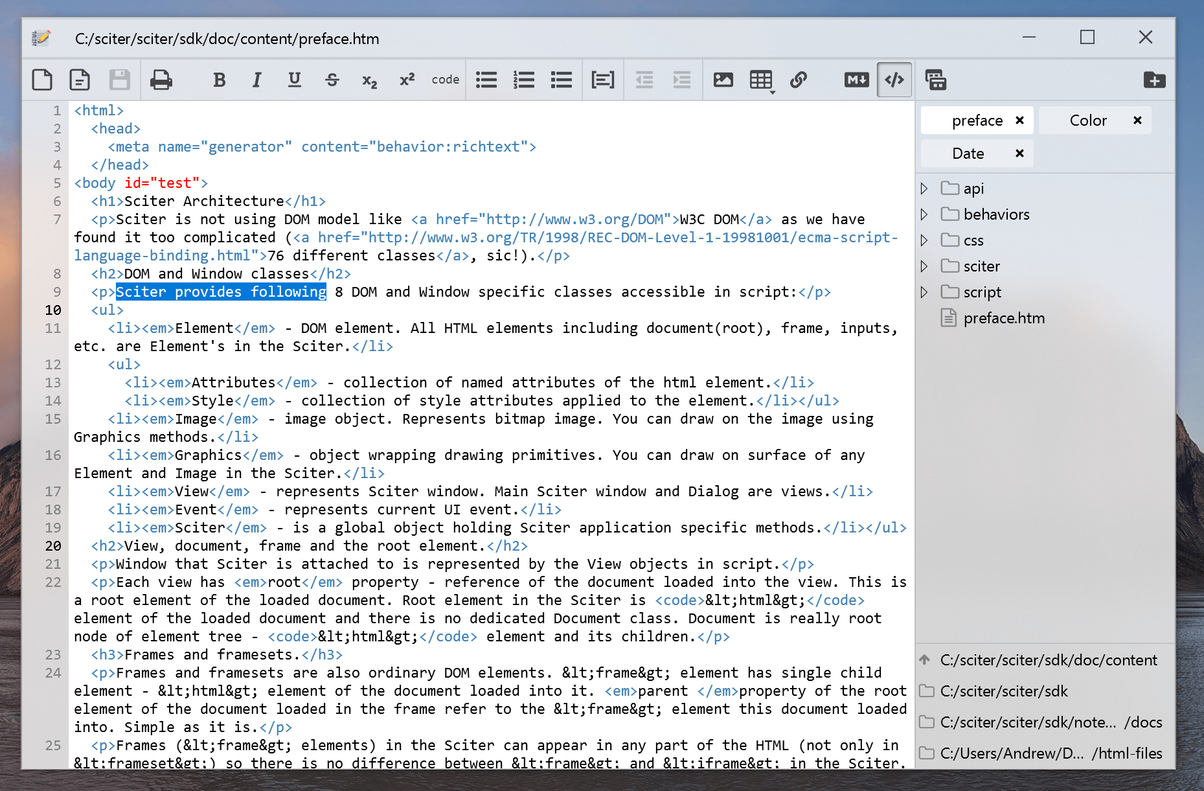Insert a table
The width and height of the screenshot is (1204, 791).
[760, 80]
